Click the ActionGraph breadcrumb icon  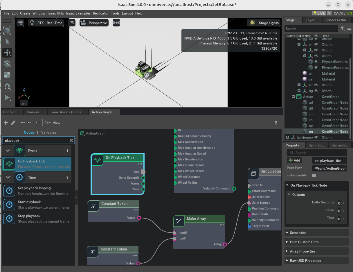tap(82, 133)
